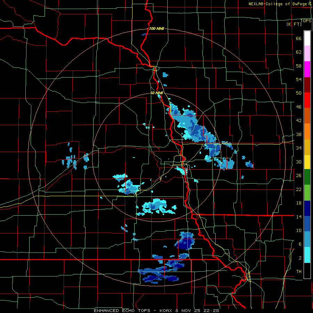313x313 pixels.
Task: Click the gold legend swatch
Action: pos(307,147)
